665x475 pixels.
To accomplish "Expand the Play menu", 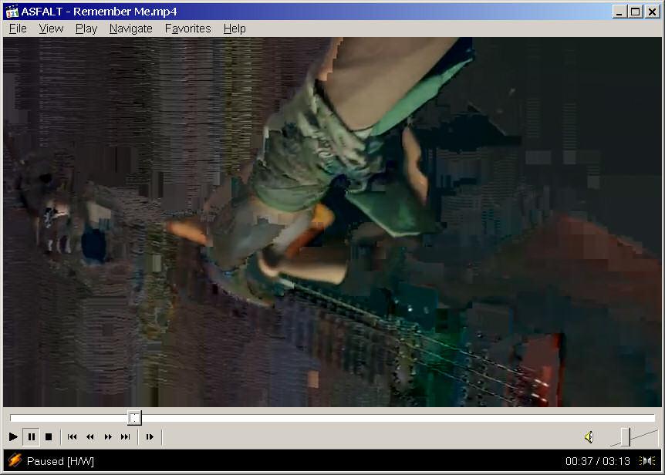I will pyautogui.click(x=86, y=29).
